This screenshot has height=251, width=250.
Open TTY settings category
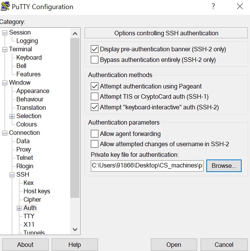coord(29,216)
